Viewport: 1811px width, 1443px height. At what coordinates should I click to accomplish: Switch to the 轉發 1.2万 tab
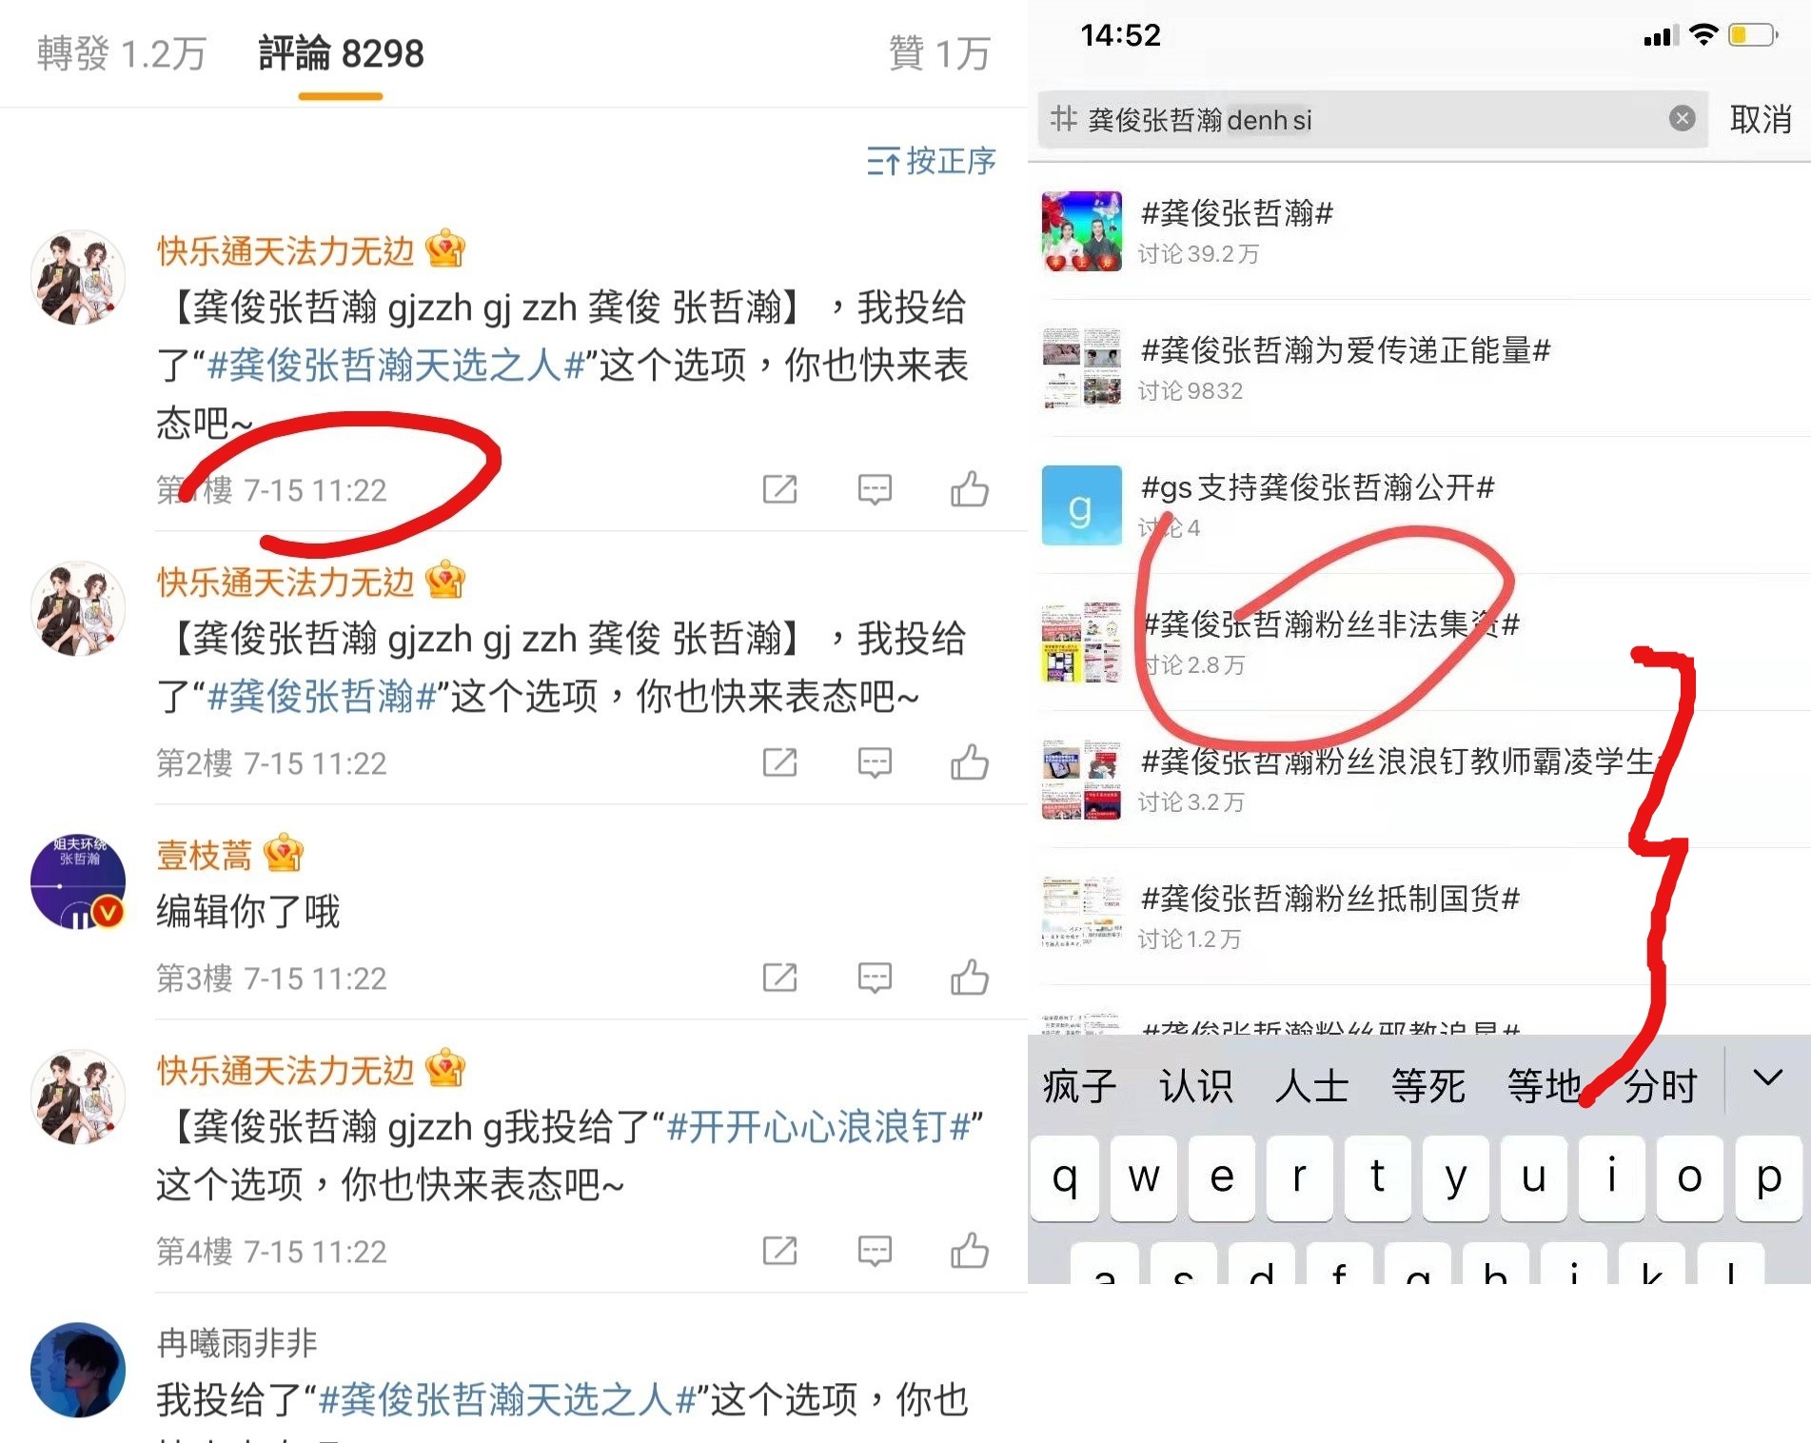tap(122, 52)
